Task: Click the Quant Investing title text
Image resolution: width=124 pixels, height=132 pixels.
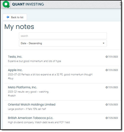Action: (x=28, y=4)
